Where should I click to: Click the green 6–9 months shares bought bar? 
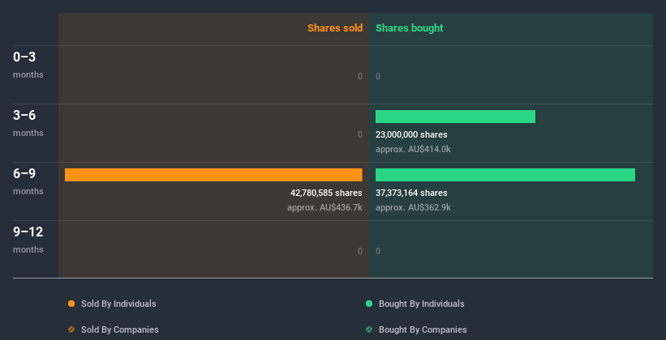coord(505,175)
